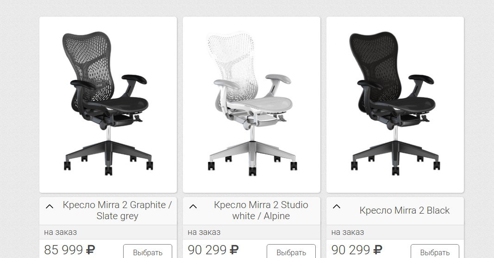This screenshot has height=258, width=494.
Task: Click the 85 999 price figure
Action: pyautogui.click(x=63, y=250)
